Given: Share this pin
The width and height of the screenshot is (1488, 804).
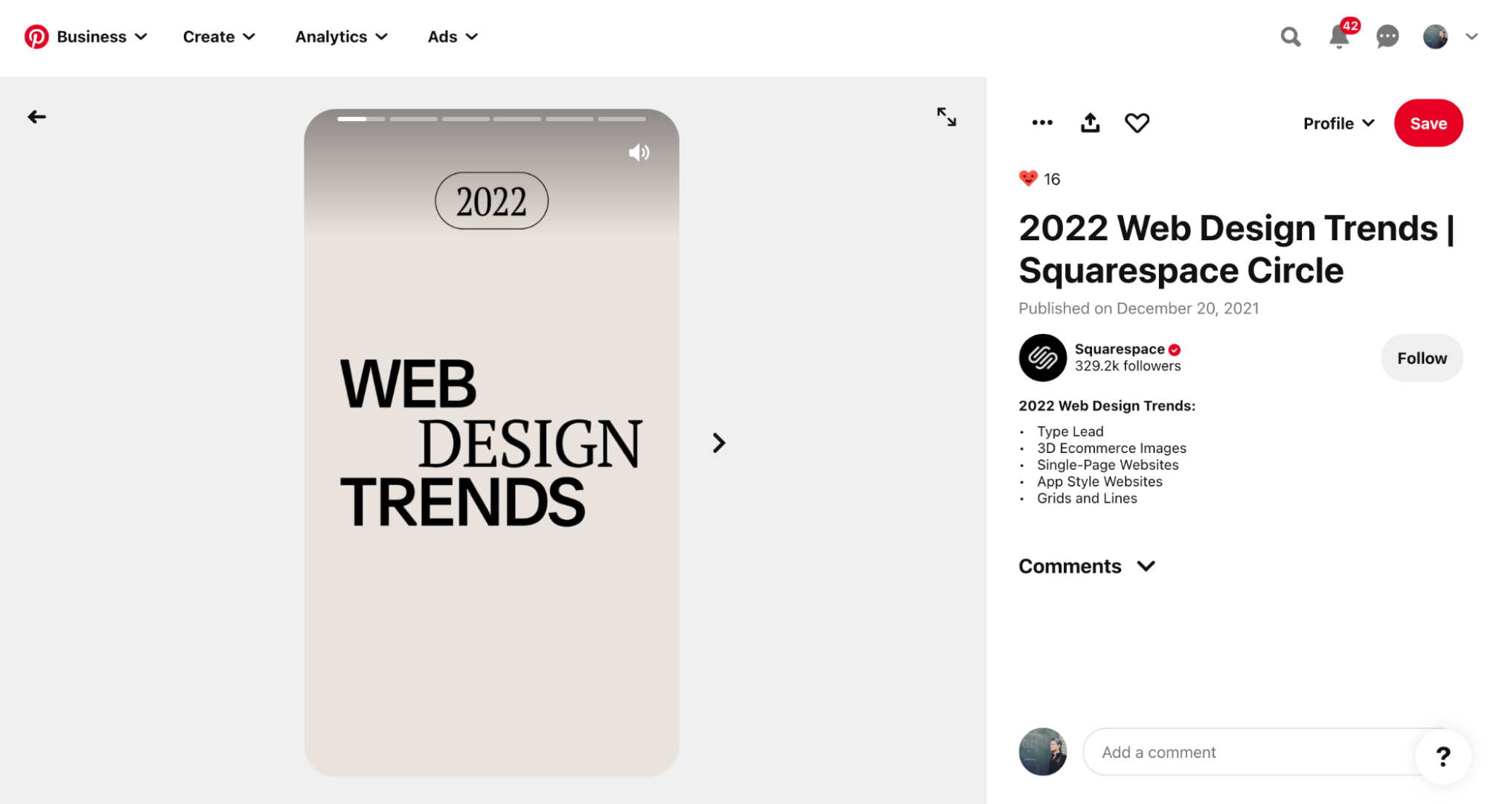Looking at the screenshot, I should [x=1090, y=123].
